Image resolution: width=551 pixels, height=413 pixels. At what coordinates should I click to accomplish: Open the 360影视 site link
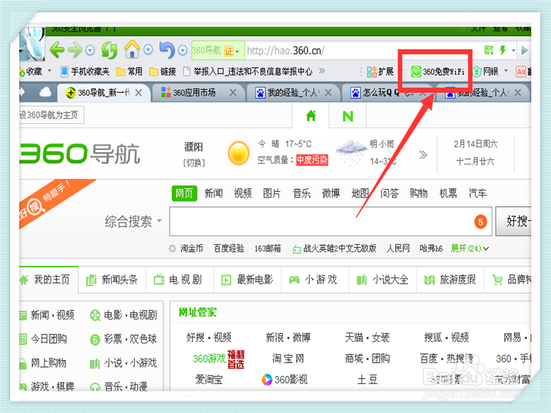284,380
